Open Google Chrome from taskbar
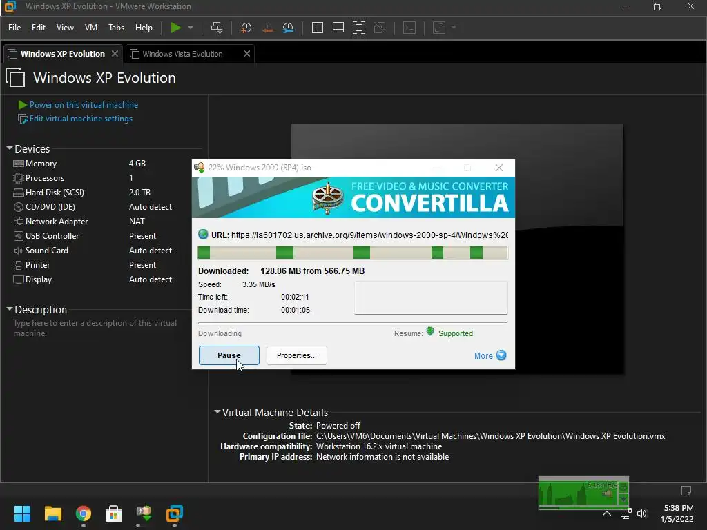Image resolution: width=707 pixels, height=530 pixels. 84,513
